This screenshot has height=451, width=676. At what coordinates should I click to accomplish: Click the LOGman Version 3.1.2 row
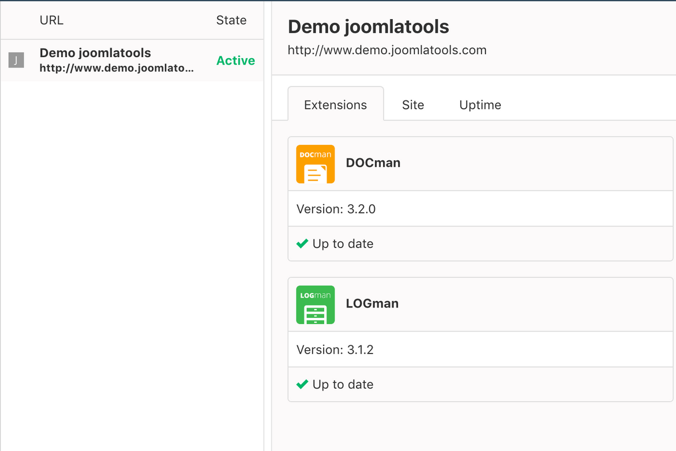(480, 349)
